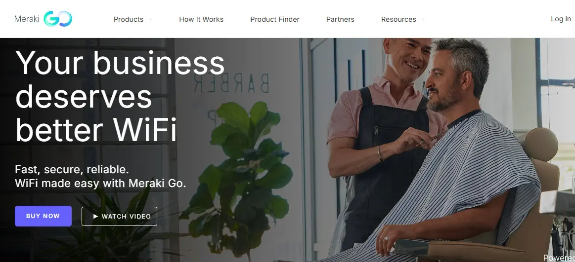Open the Resources menu

tap(398, 19)
